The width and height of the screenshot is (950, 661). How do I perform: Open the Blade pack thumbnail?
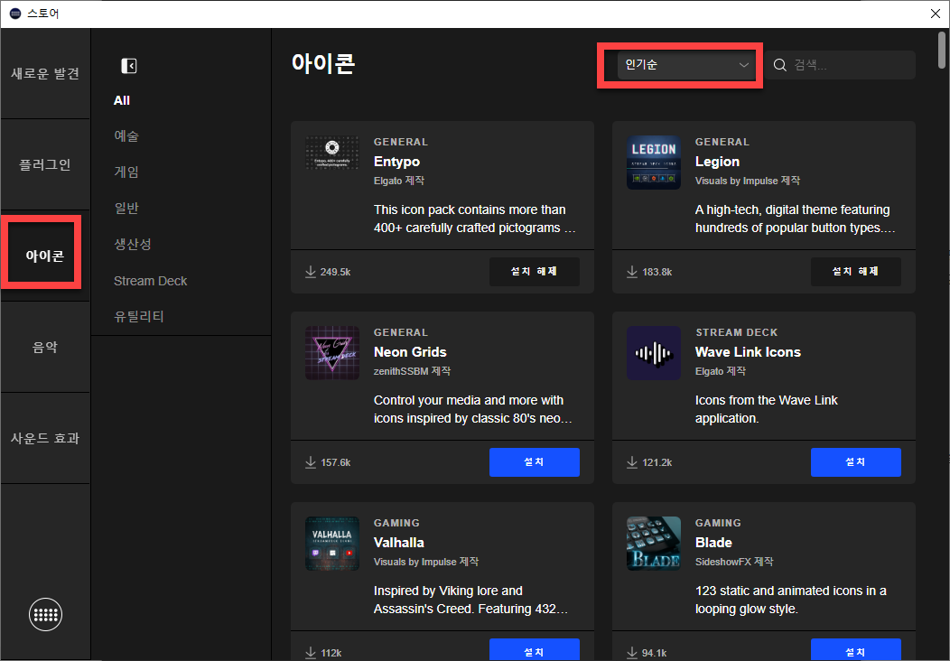653,544
